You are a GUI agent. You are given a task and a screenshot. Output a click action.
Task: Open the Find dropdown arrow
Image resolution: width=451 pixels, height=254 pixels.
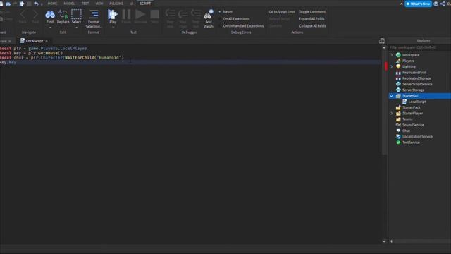[50, 28]
